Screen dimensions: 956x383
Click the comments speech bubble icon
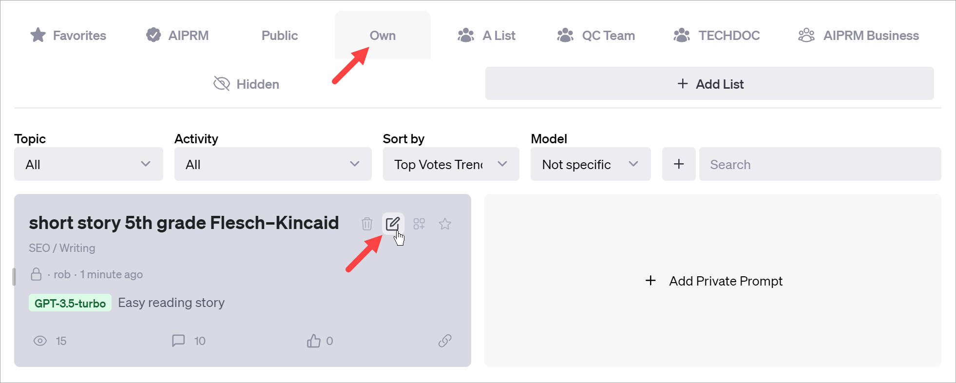pos(178,340)
